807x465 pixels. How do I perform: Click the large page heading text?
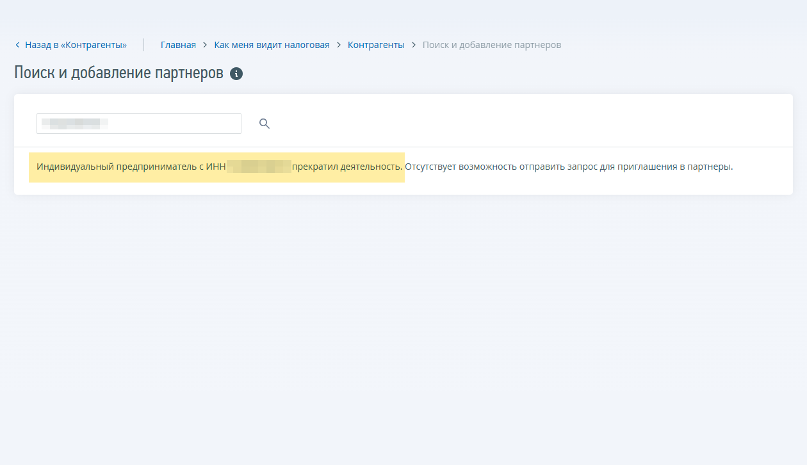tap(118, 73)
